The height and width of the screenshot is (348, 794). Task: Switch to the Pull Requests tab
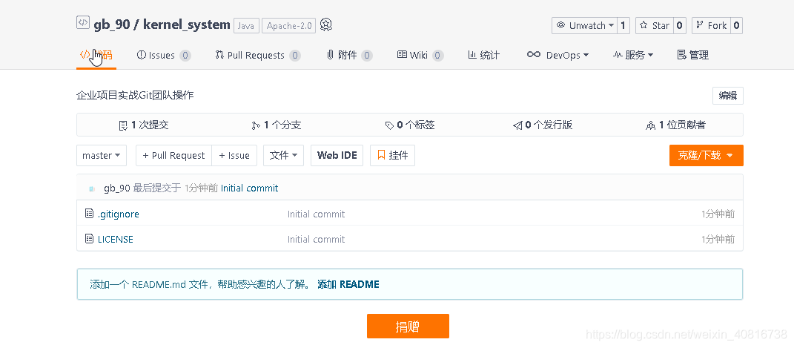click(x=258, y=55)
